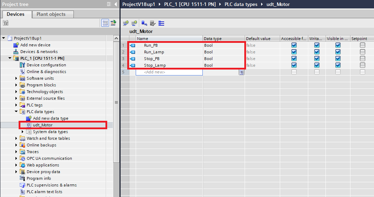Screen dimensions: 374x197
Task: Collapse the PLC_1 tree node
Action: (10, 58)
